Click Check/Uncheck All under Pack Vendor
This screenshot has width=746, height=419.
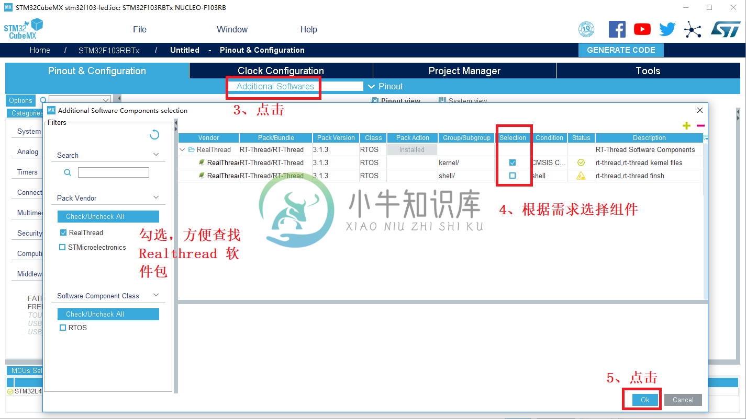(108, 216)
